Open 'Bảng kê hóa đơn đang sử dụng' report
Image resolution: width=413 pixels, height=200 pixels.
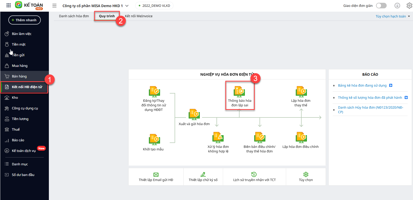click(x=362, y=85)
